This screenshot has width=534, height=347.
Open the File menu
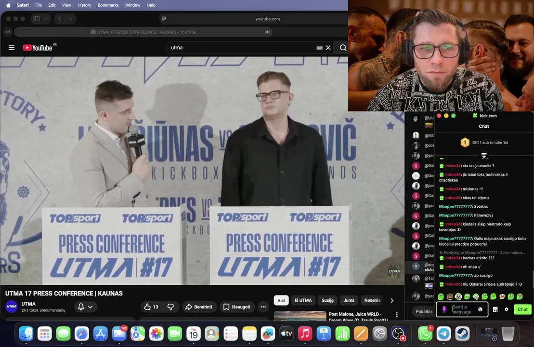tap(39, 5)
